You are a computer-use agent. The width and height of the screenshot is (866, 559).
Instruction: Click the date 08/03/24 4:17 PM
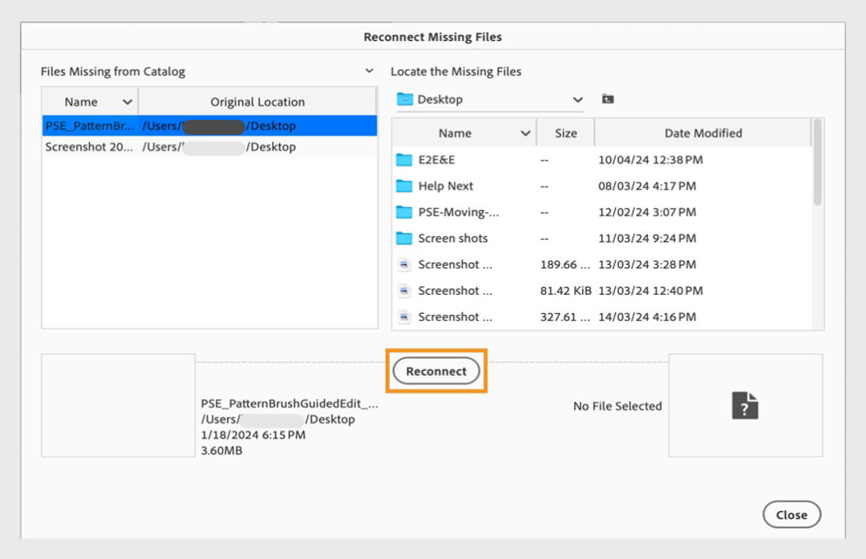click(647, 186)
